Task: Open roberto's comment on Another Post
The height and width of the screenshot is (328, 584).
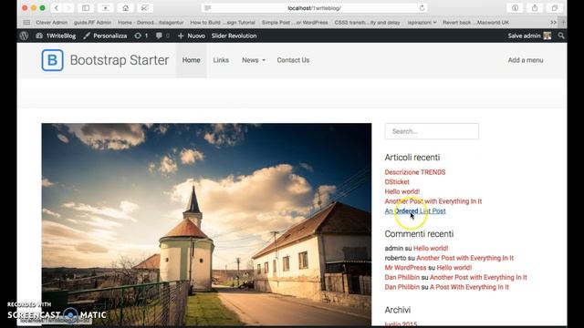Action: pyautogui.click(x=464, y=258)
